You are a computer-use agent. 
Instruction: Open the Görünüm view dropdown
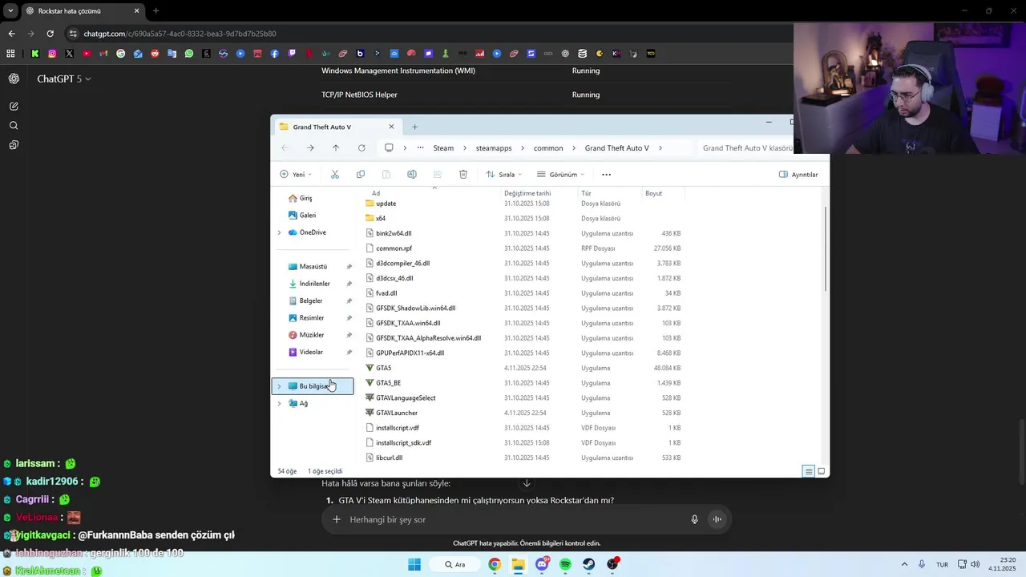pos(559,174)
